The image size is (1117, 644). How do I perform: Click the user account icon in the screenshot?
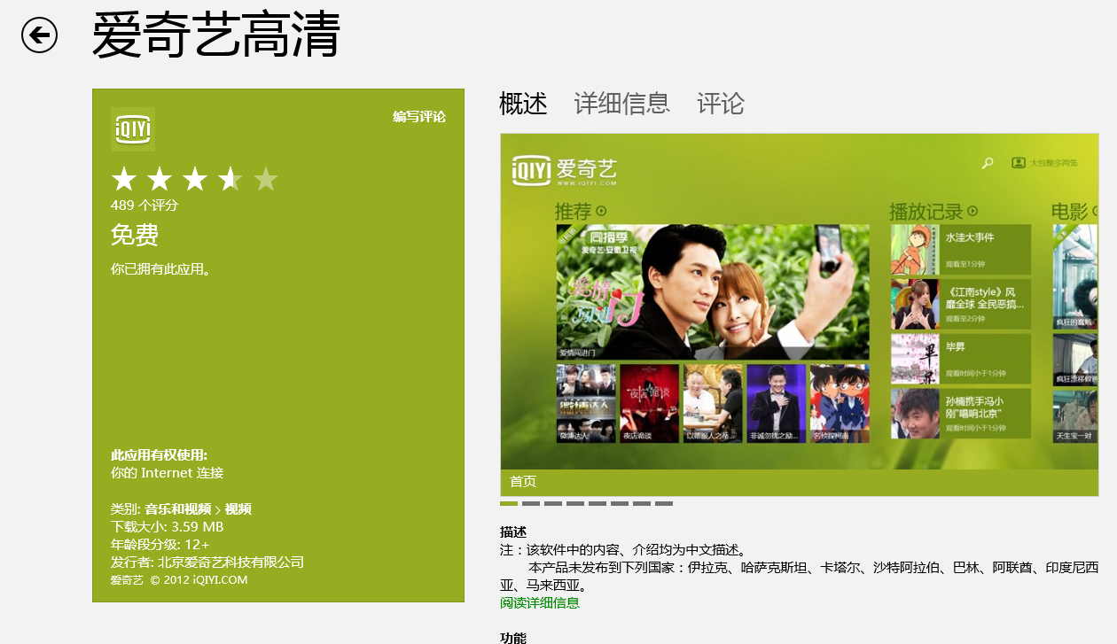(1019, 163)
